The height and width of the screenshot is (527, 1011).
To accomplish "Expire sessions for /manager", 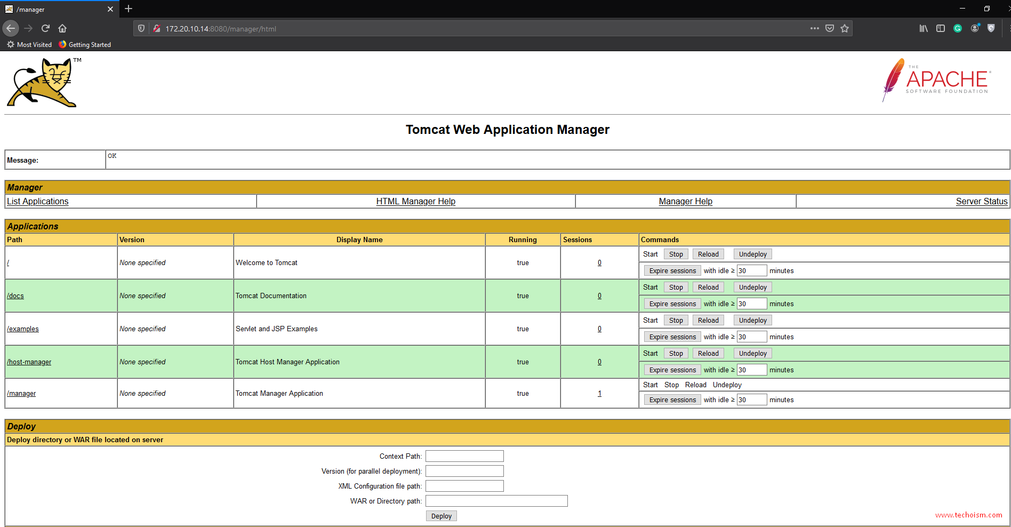I will 672,400.
